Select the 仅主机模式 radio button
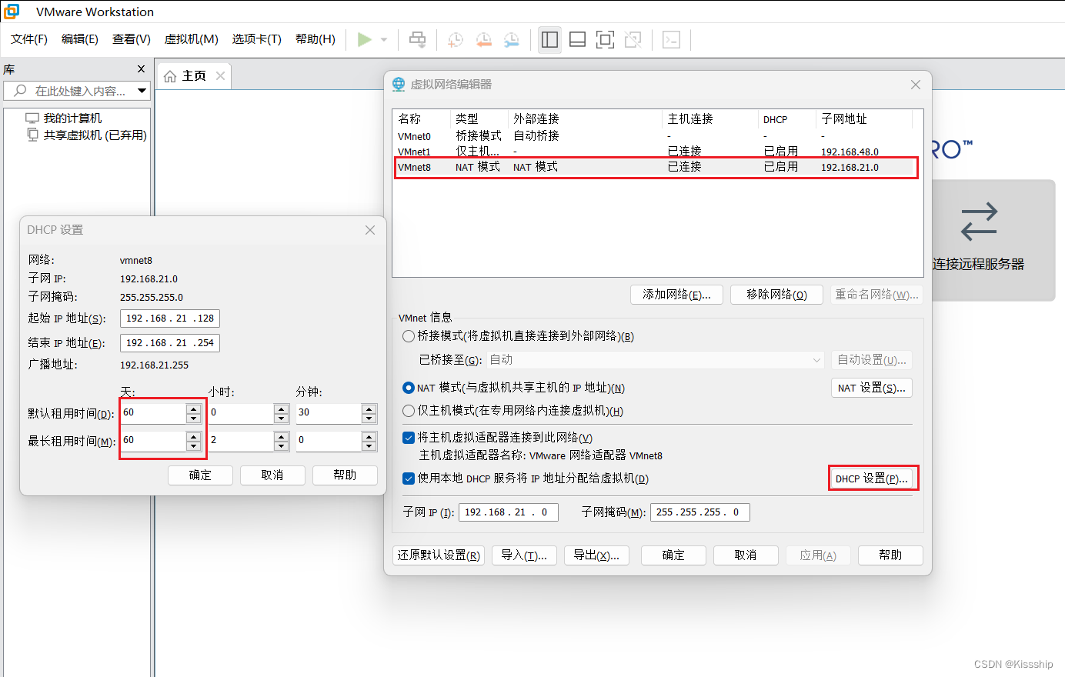 (x=409, y=411)
